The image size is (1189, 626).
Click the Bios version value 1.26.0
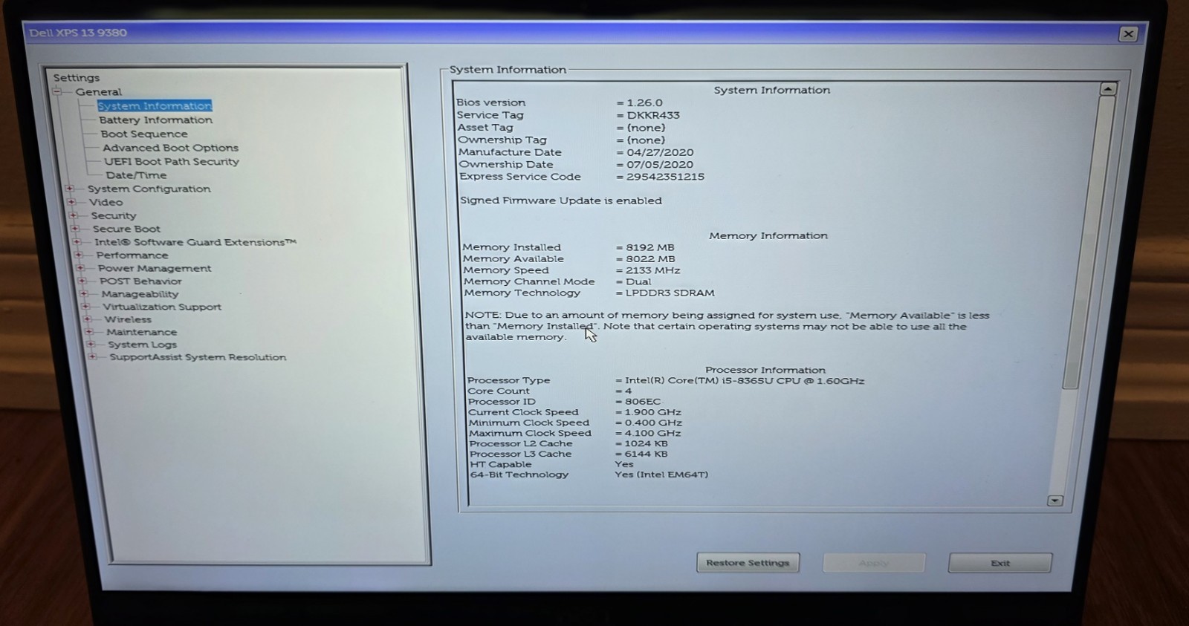(644, 103)
